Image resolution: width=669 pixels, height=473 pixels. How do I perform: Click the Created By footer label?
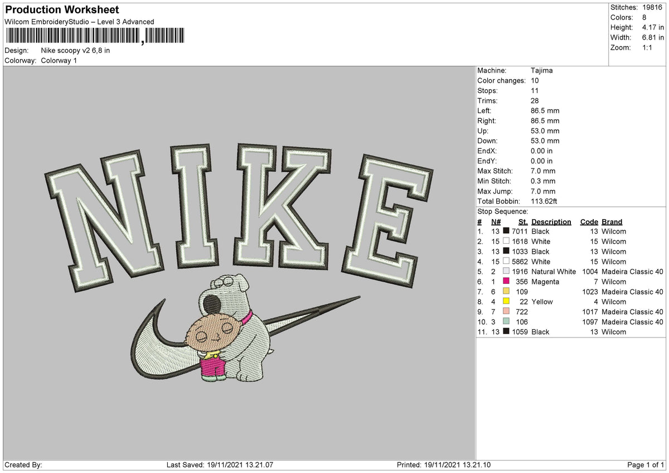coord(23,465)
